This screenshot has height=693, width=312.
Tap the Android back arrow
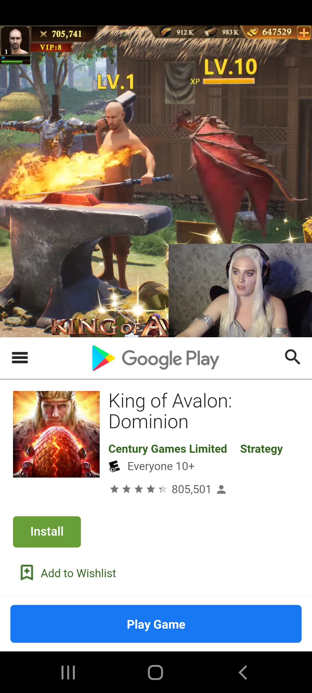(243, 672)
